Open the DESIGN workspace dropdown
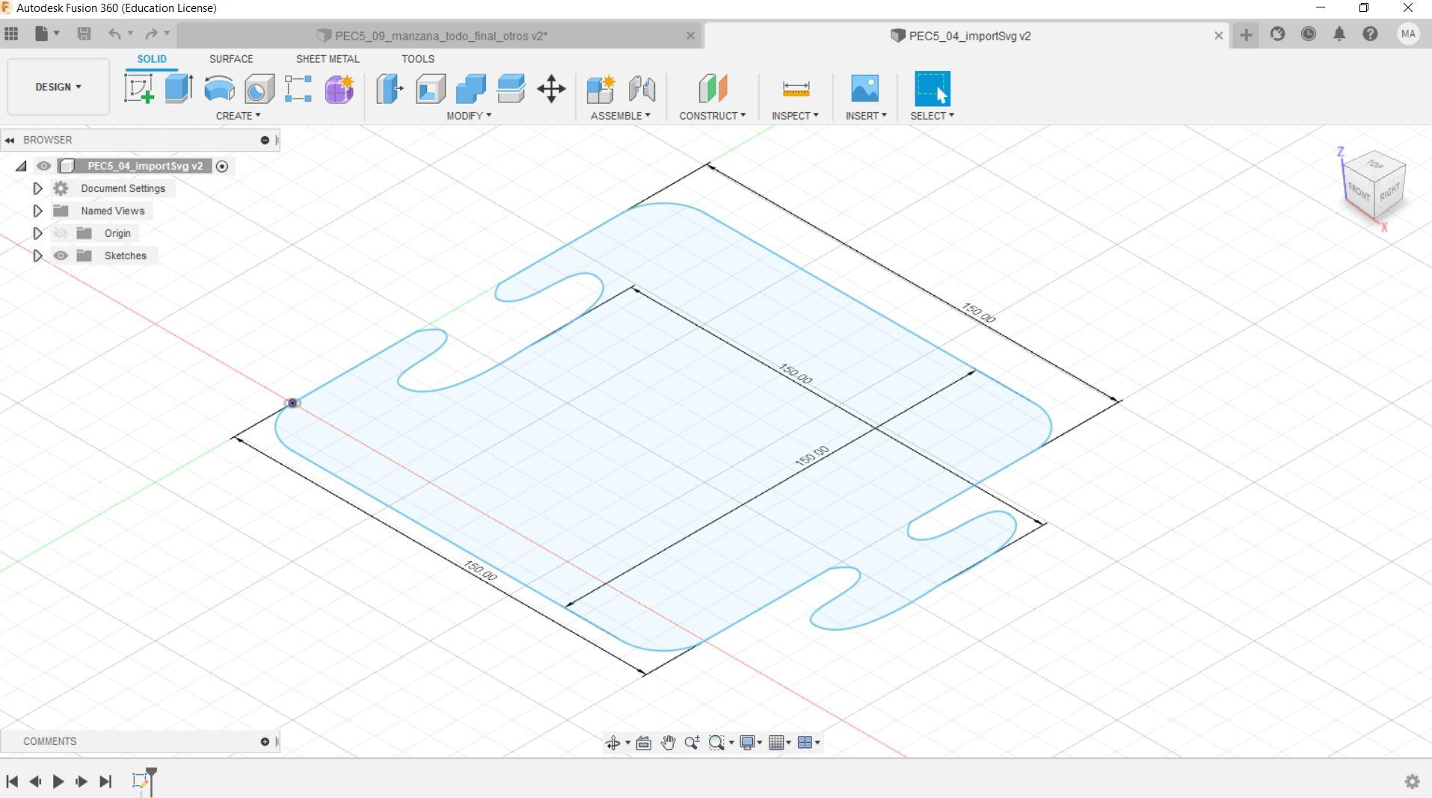The image size is (1432, 798). 58,87
